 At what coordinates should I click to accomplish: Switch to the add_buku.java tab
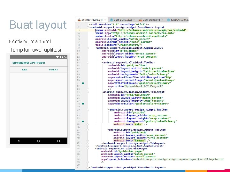tap(122, 20)
